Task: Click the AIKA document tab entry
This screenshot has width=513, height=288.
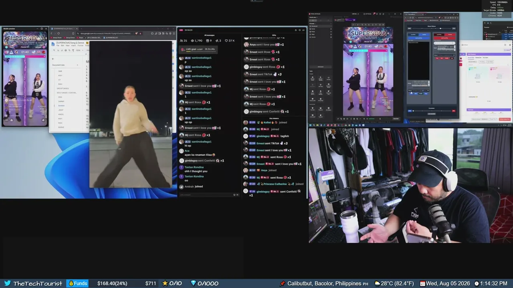Action: 61,97
